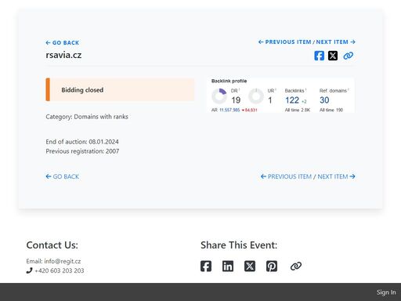Copy the item link with the header chain icon
This screenshot has width=401, height=301.
(348, 56)
